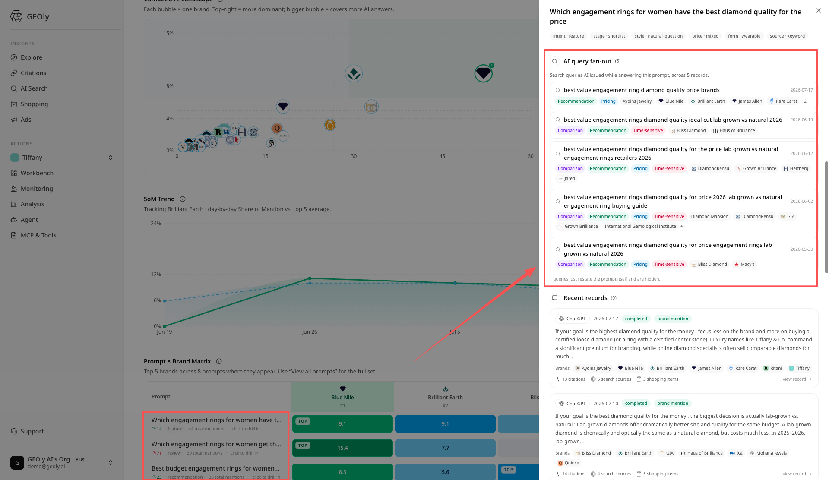Screen dimensions: 829x480
Task: Click the detail panel vertical scrollbar
Action: tap(826, 217)
